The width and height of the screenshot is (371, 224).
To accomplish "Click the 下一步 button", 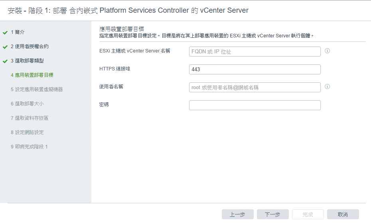I will click(x=272, y=214).
